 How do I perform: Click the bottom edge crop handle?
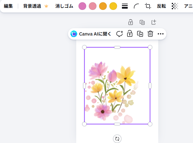pos(117,124)
